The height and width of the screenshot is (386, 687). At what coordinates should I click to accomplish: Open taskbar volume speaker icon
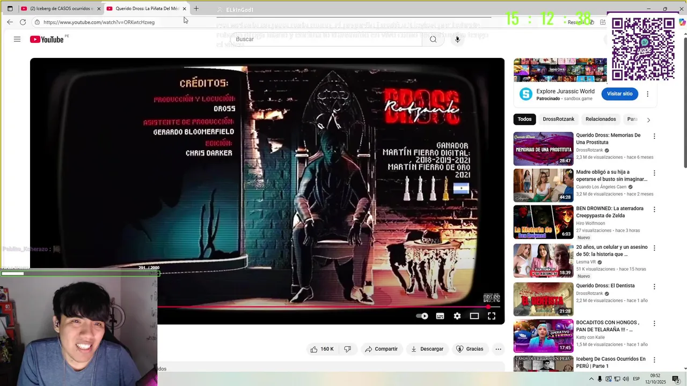[x=626, y=379]
